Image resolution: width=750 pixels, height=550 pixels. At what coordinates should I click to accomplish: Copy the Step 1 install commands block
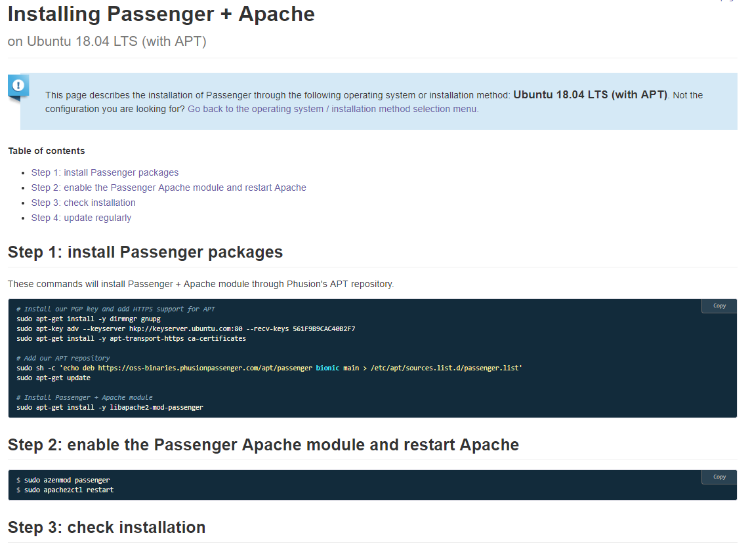tap(719, 306)
